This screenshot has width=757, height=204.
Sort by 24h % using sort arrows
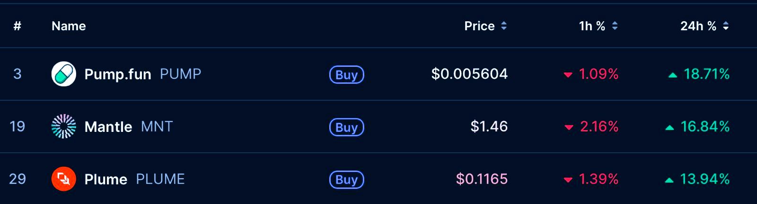tap(726, 26)
